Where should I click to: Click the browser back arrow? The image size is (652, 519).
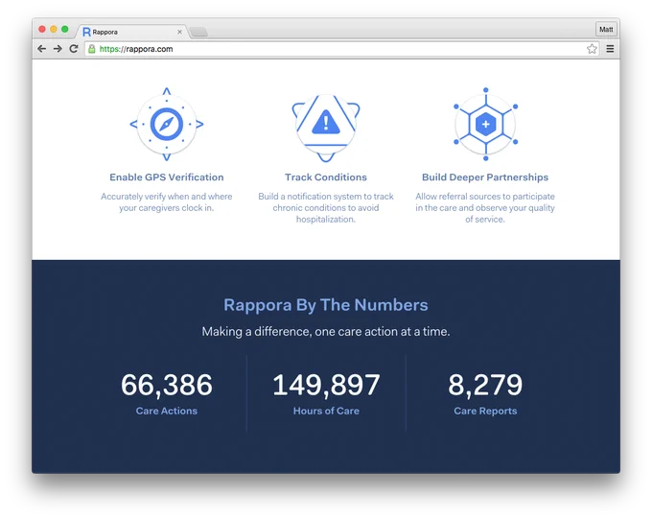coord(41,49)
